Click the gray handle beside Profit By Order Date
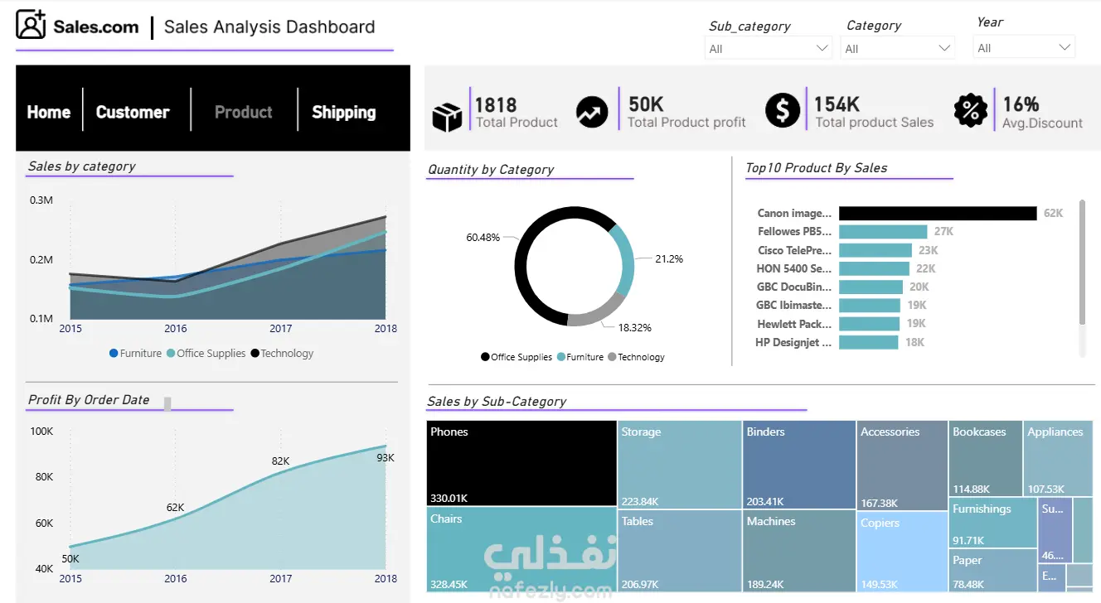1101x603 pixels. point(167,403)
